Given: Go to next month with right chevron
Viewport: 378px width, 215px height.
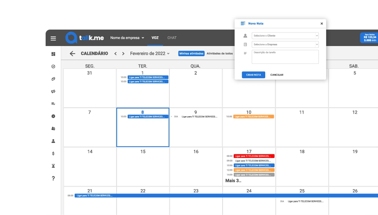Looking at the screenshot, I should point(123,54).
